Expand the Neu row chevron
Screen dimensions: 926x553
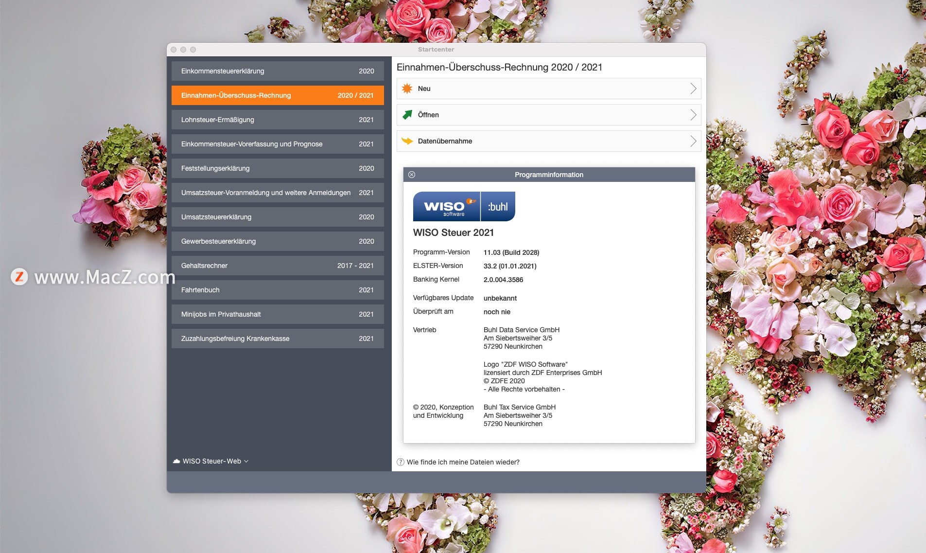(693, 89)
